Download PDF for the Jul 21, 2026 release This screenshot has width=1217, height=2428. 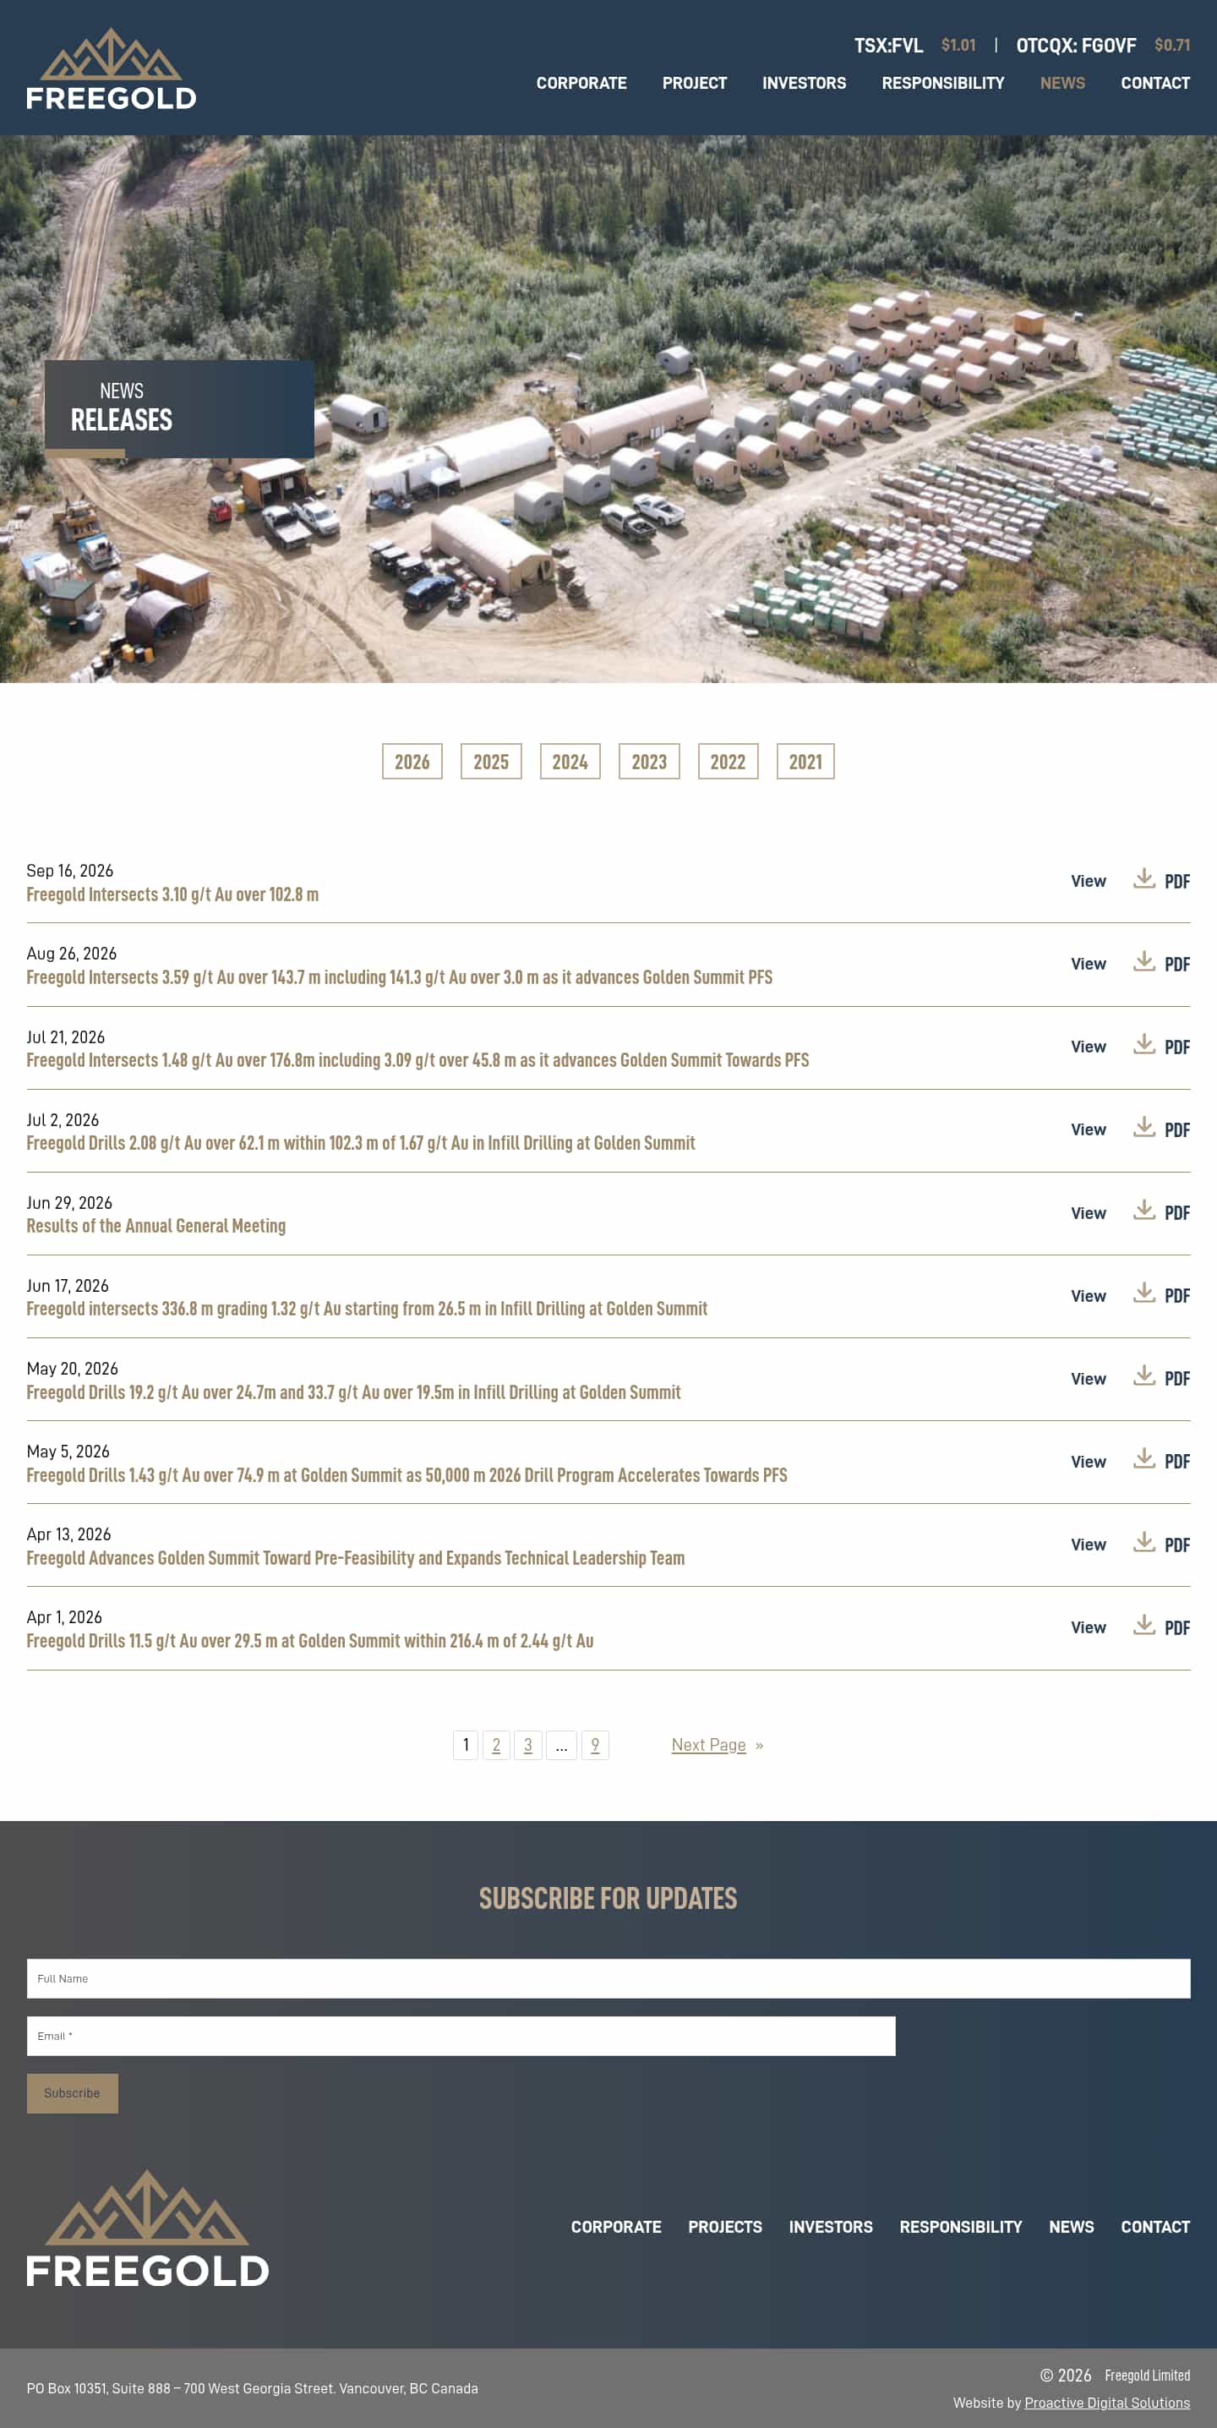pyautogui.click(x=1161, y=1047)
